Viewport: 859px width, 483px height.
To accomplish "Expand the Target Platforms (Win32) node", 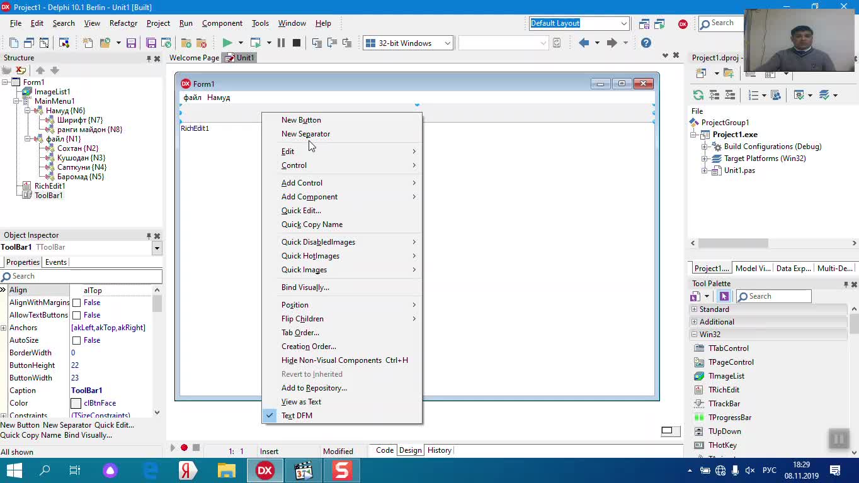I will click(705, 158).
